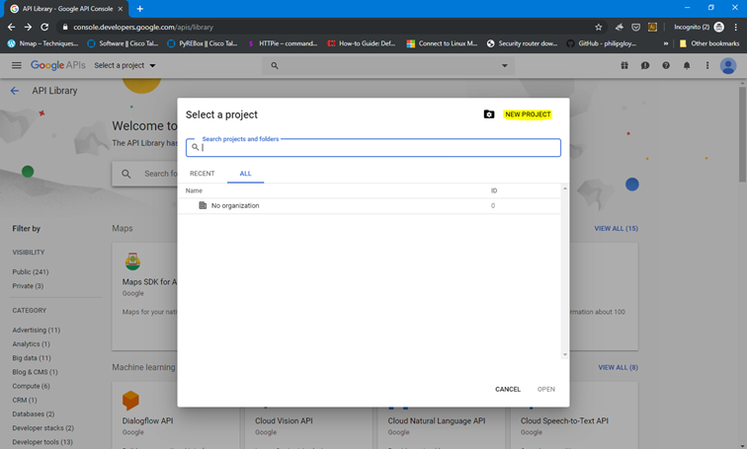This screenshot has width=747, height=449.
Task: Bookmark this page with the star
Action: pos(599,27)
